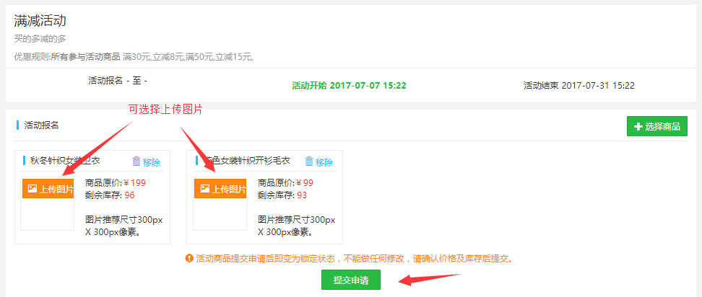The height and width of the screenshot is (297, 702).
Task: Click picture icon in second 上传图片 button
Action: [x=205, y=189]
